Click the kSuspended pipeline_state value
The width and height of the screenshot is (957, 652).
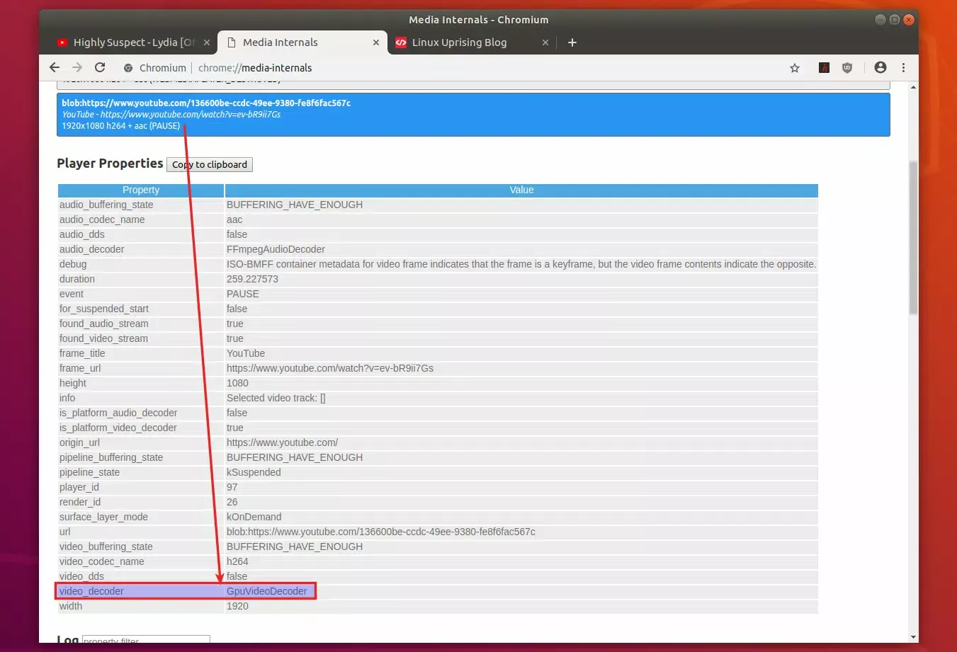[254, 472]
